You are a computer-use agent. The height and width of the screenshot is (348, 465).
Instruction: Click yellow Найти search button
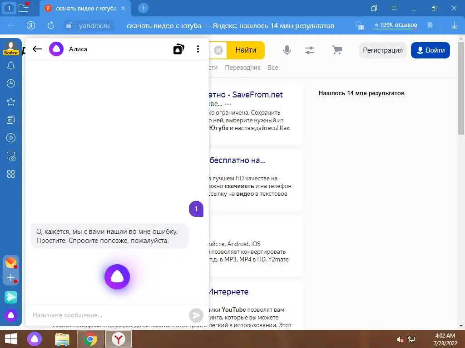pyautogui.click(x=246, y=50)
